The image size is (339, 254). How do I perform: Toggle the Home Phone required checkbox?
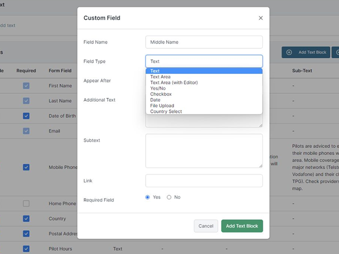pyautogui.click(x=26, y=203)
